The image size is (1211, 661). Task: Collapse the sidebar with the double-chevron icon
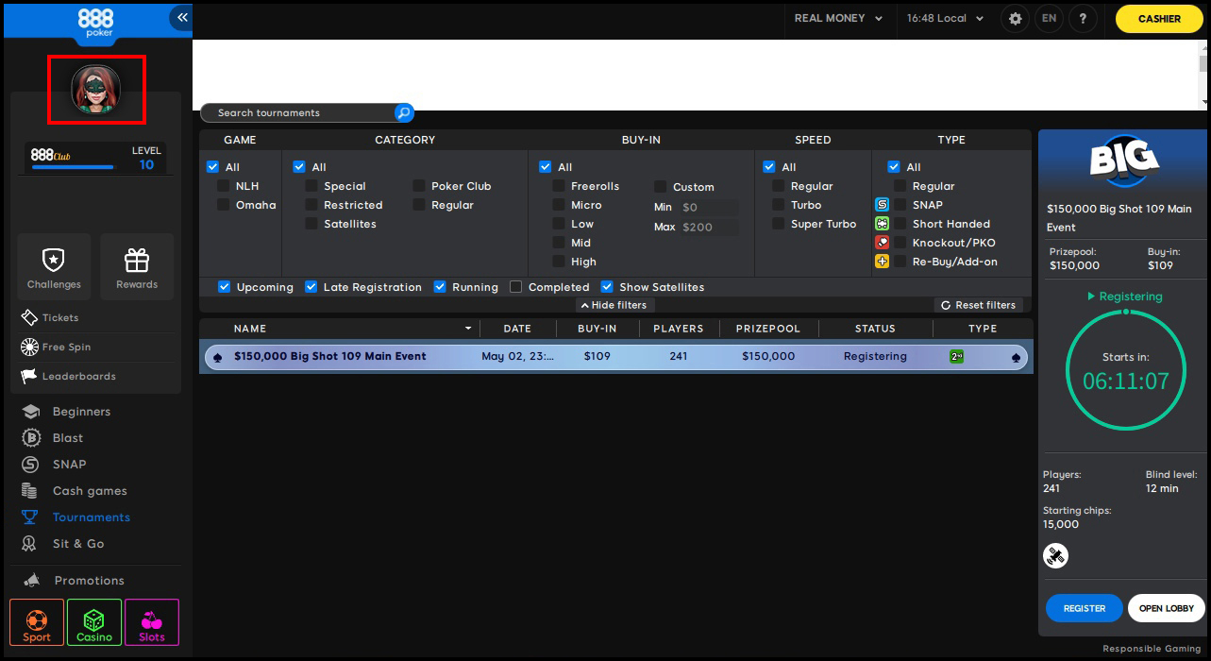click(x=181, y=17)
